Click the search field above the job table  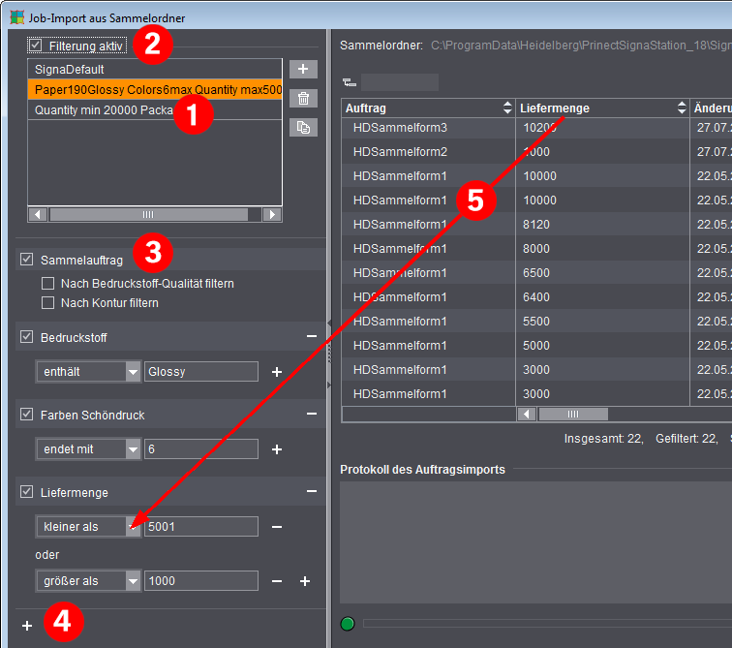point(400,82)
